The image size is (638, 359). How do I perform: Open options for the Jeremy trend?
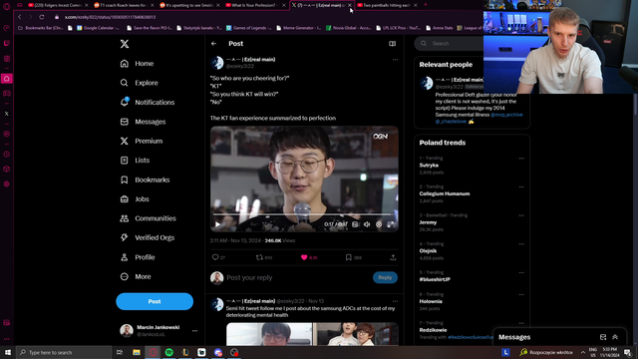[521, 215]
